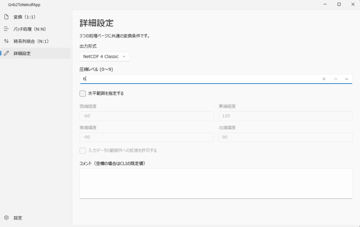Click the gear icon beside 設定
The image size is (360, 227).
tap(6, 218)
